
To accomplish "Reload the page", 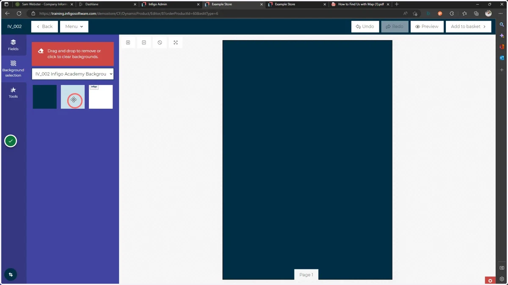I will click(x=19, y=14).
